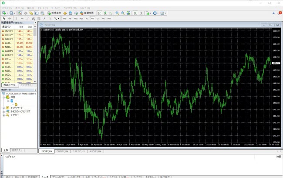Toggle the Market Watch panel icon
This screenshot has height=178, width=283.
coord(20,13)
